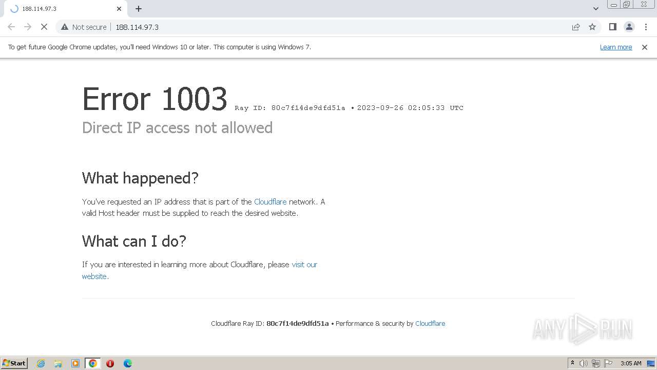Image resolution: width=657 pixels, height=370 pixels.
Task: Open the Not secure site info
Action: pyautogui.click(x=84, y=27)
